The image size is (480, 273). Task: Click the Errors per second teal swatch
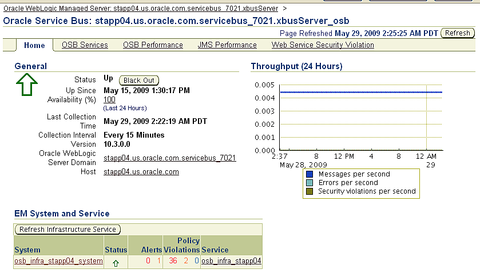[x=310, y=183]
